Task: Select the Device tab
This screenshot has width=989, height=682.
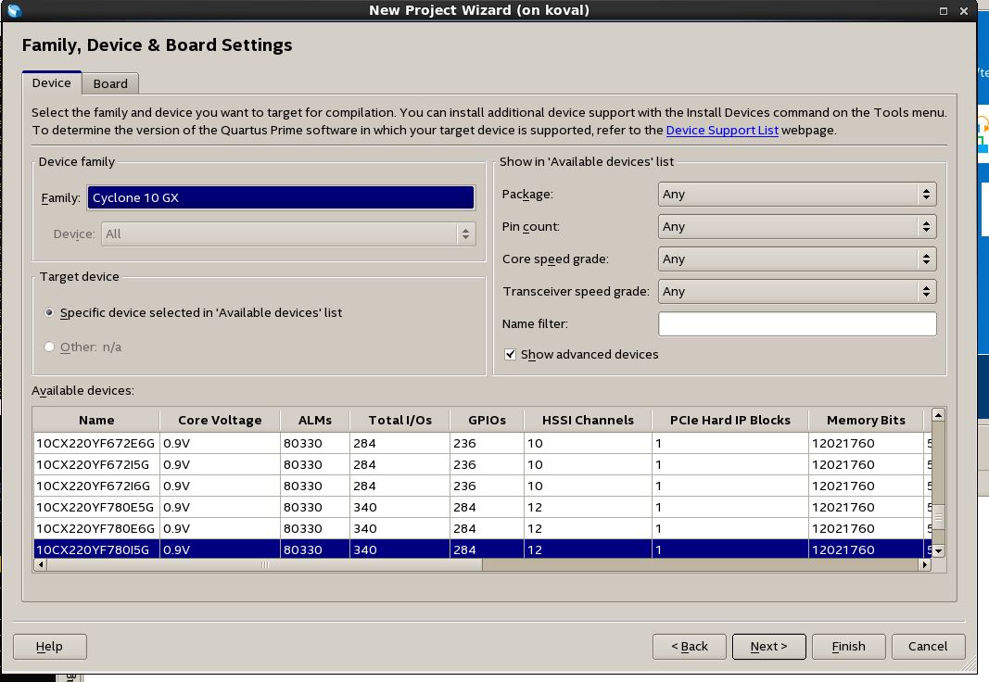Action: [52, 82]
